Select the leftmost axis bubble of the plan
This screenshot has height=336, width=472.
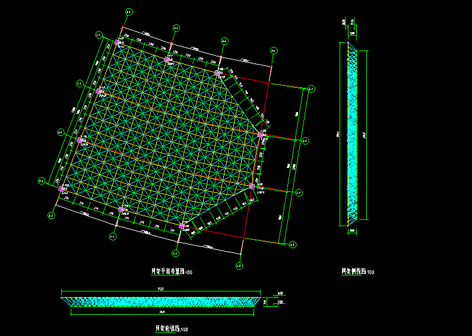(x=41, y=180)
